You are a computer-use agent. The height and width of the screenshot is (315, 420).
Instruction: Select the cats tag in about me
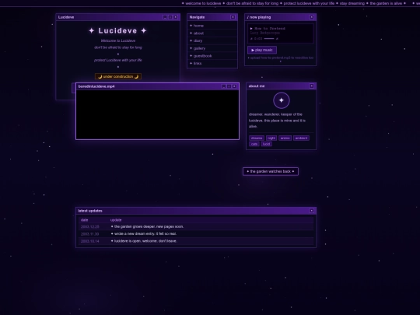click(x=254, y=144)
